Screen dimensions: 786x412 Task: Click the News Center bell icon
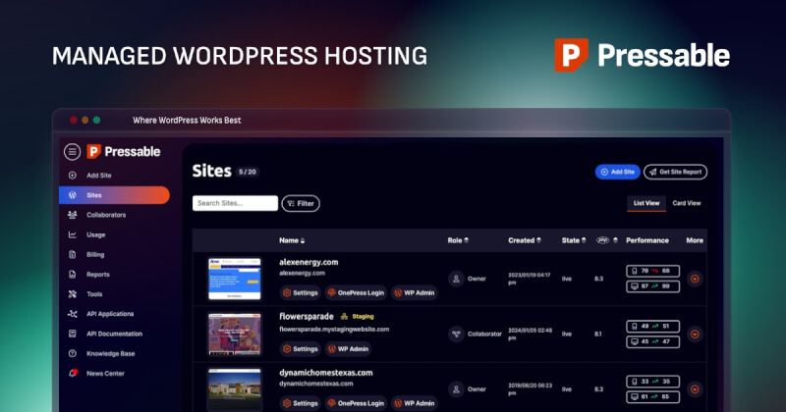tap(73, 373)
